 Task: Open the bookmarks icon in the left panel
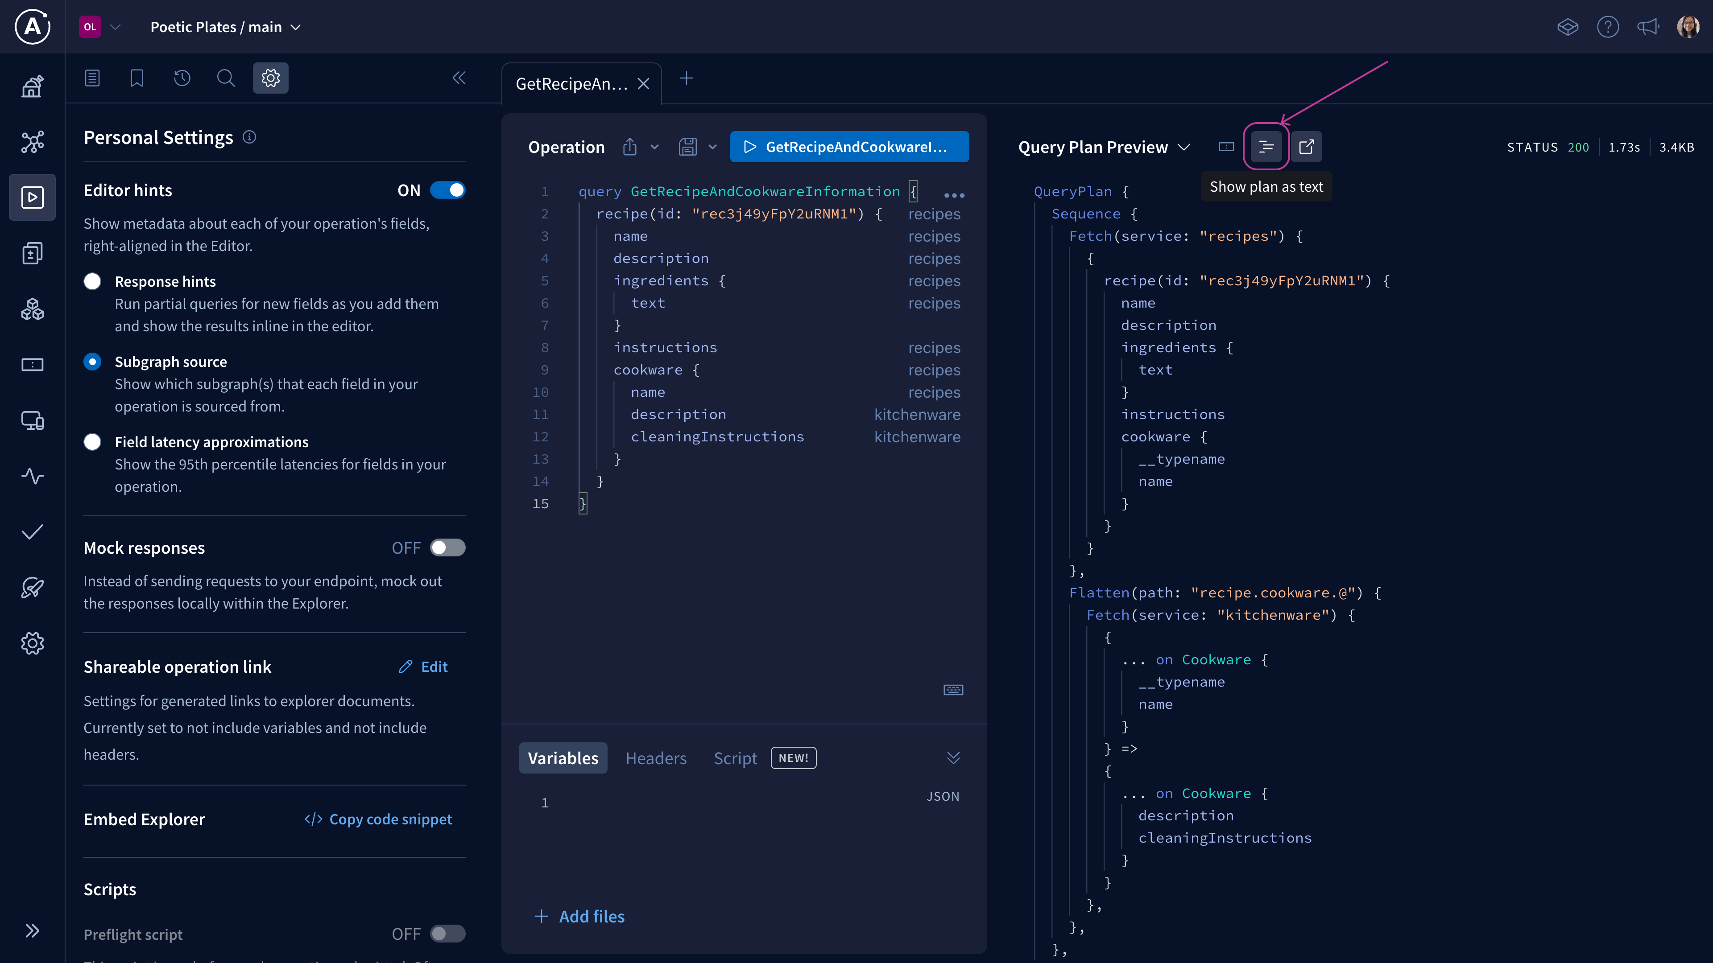(x=137, y=78)
